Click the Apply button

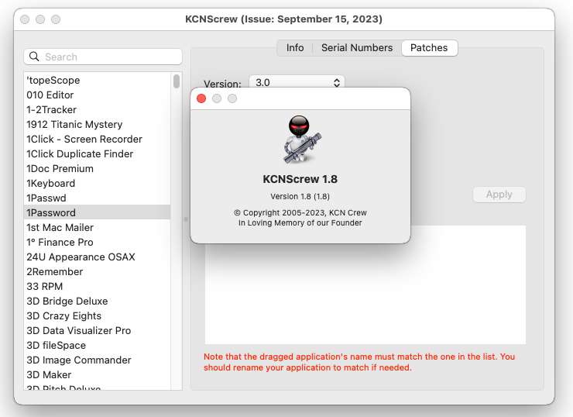click(x=499, y=195)
